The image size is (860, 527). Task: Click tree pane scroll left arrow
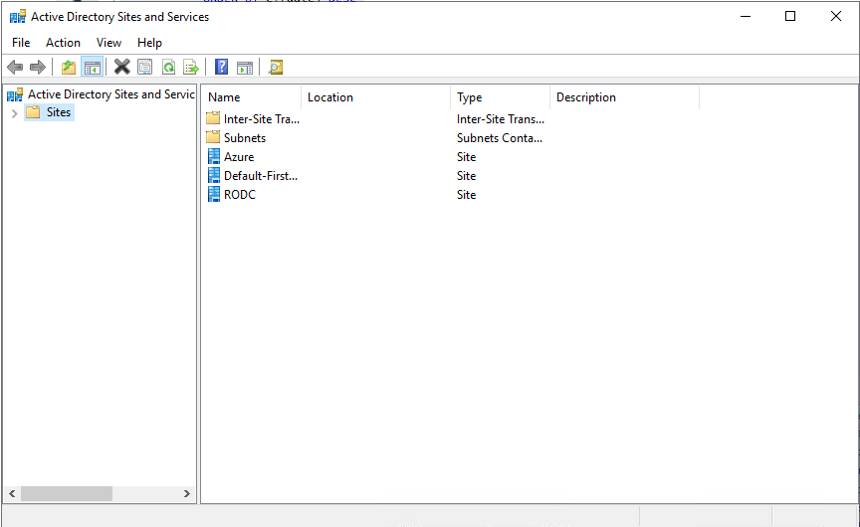point(12,493)
